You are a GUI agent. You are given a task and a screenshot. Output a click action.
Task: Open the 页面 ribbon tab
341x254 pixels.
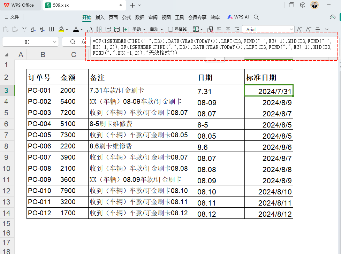(113, 17)
